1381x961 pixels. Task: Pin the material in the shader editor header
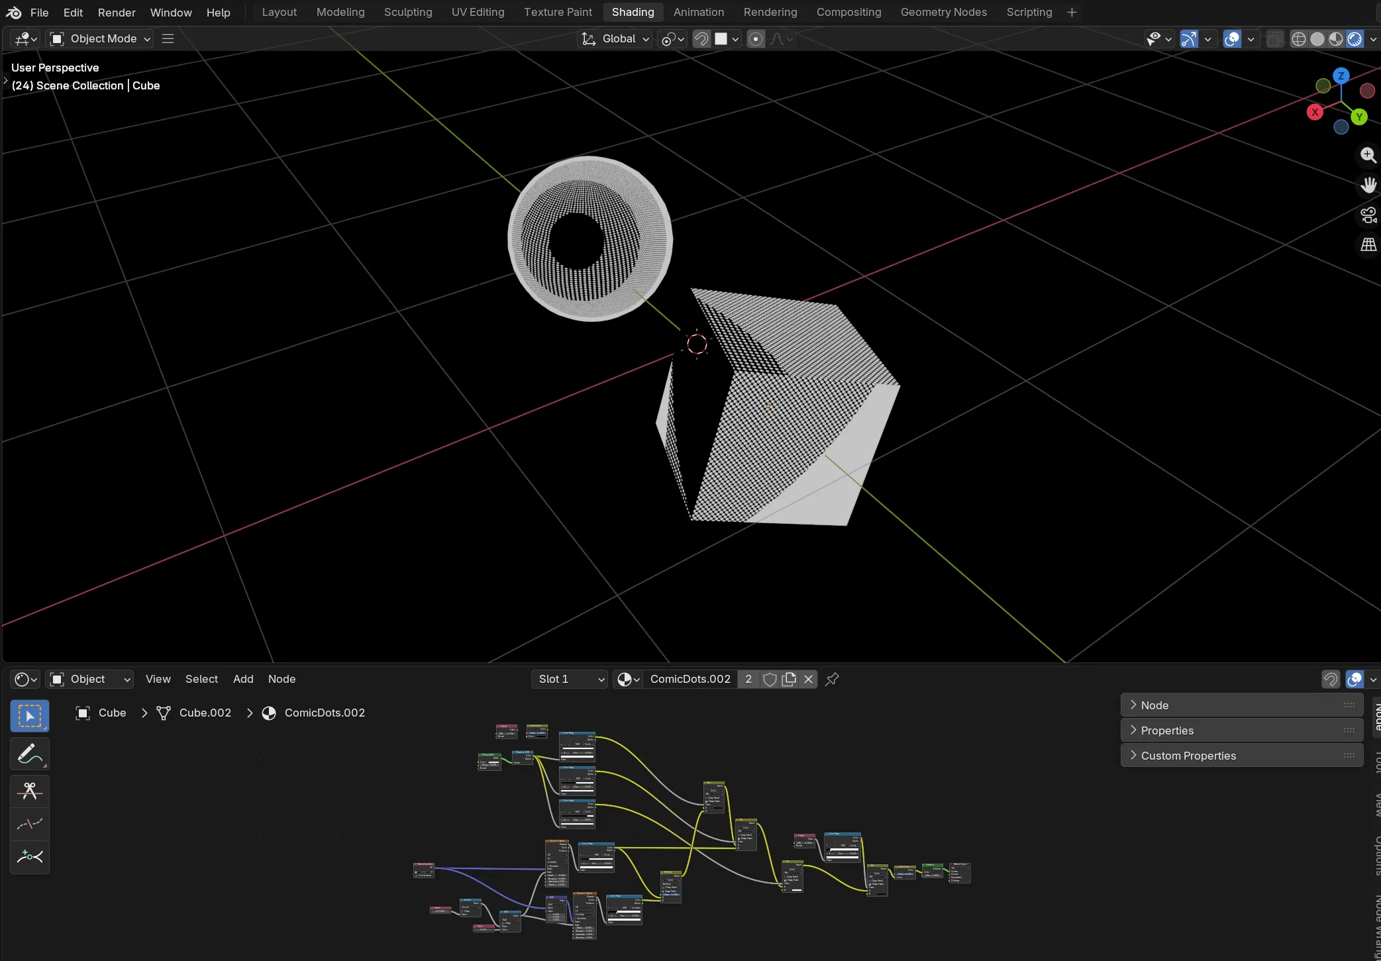832,679
